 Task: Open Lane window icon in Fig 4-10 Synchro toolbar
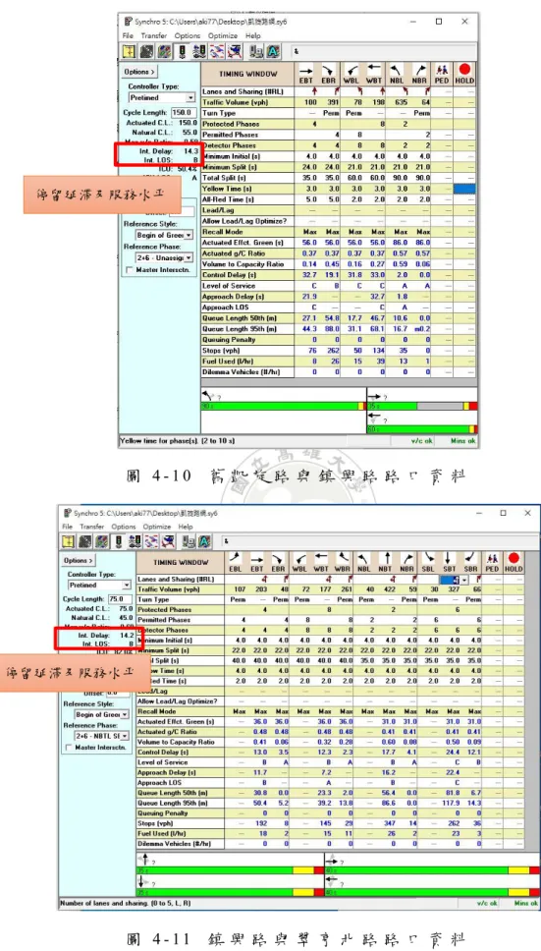(x=146, y=52)
